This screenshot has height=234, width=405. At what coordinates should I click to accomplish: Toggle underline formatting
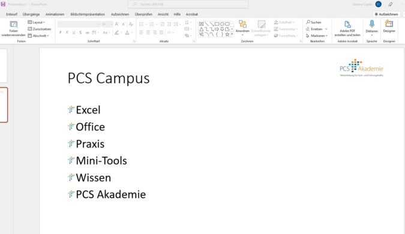click(74, 32)
